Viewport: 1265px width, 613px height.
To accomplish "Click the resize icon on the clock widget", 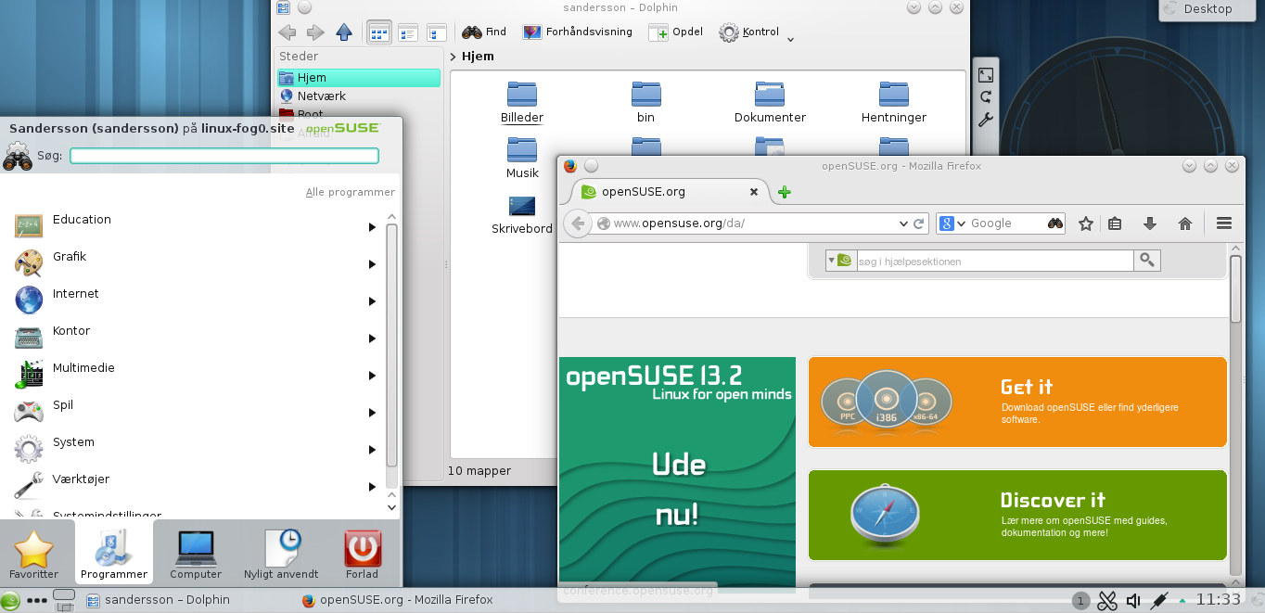I will 986,75.
